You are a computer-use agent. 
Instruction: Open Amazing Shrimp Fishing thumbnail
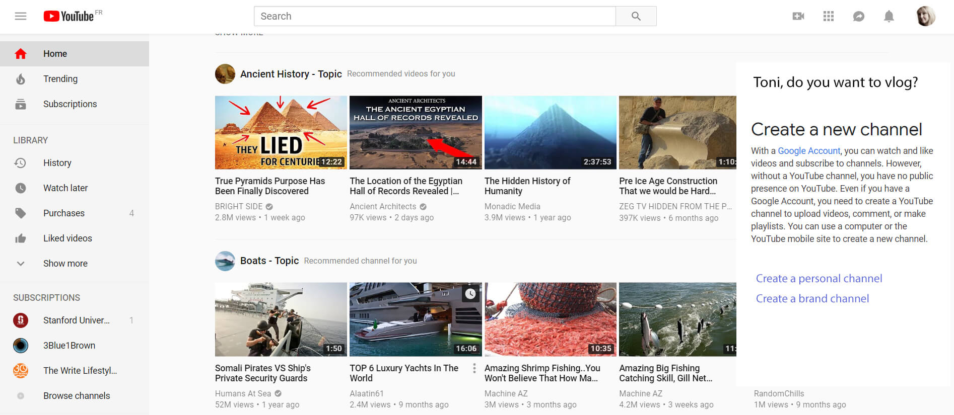[551, 319]
